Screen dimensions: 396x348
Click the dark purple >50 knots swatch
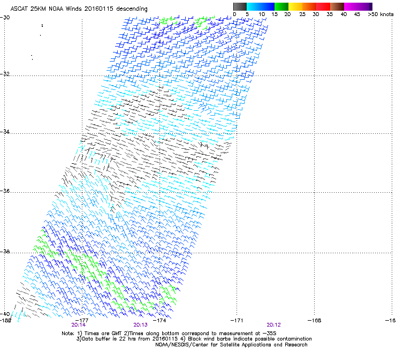click(371, 6)
